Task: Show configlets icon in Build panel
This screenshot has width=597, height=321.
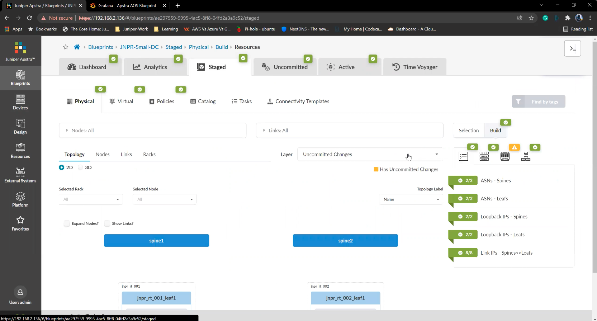Action: coord(526,156)
